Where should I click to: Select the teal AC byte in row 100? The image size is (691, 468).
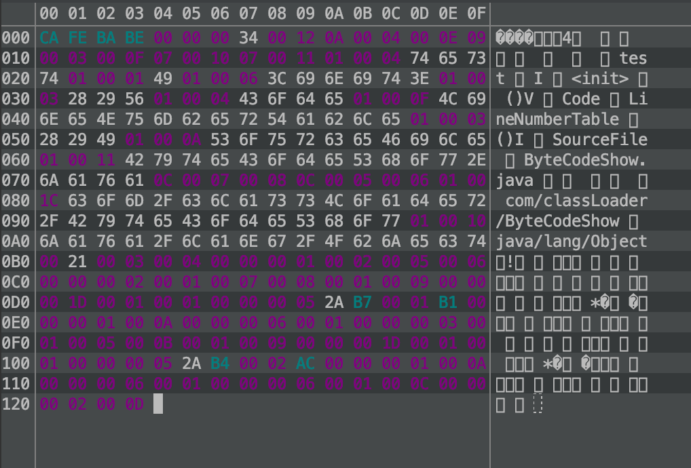coord(305,363)
